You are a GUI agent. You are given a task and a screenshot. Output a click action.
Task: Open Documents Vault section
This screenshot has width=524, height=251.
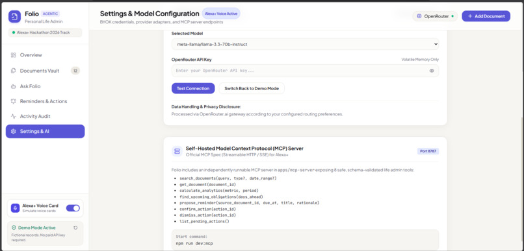pos(45,71)
